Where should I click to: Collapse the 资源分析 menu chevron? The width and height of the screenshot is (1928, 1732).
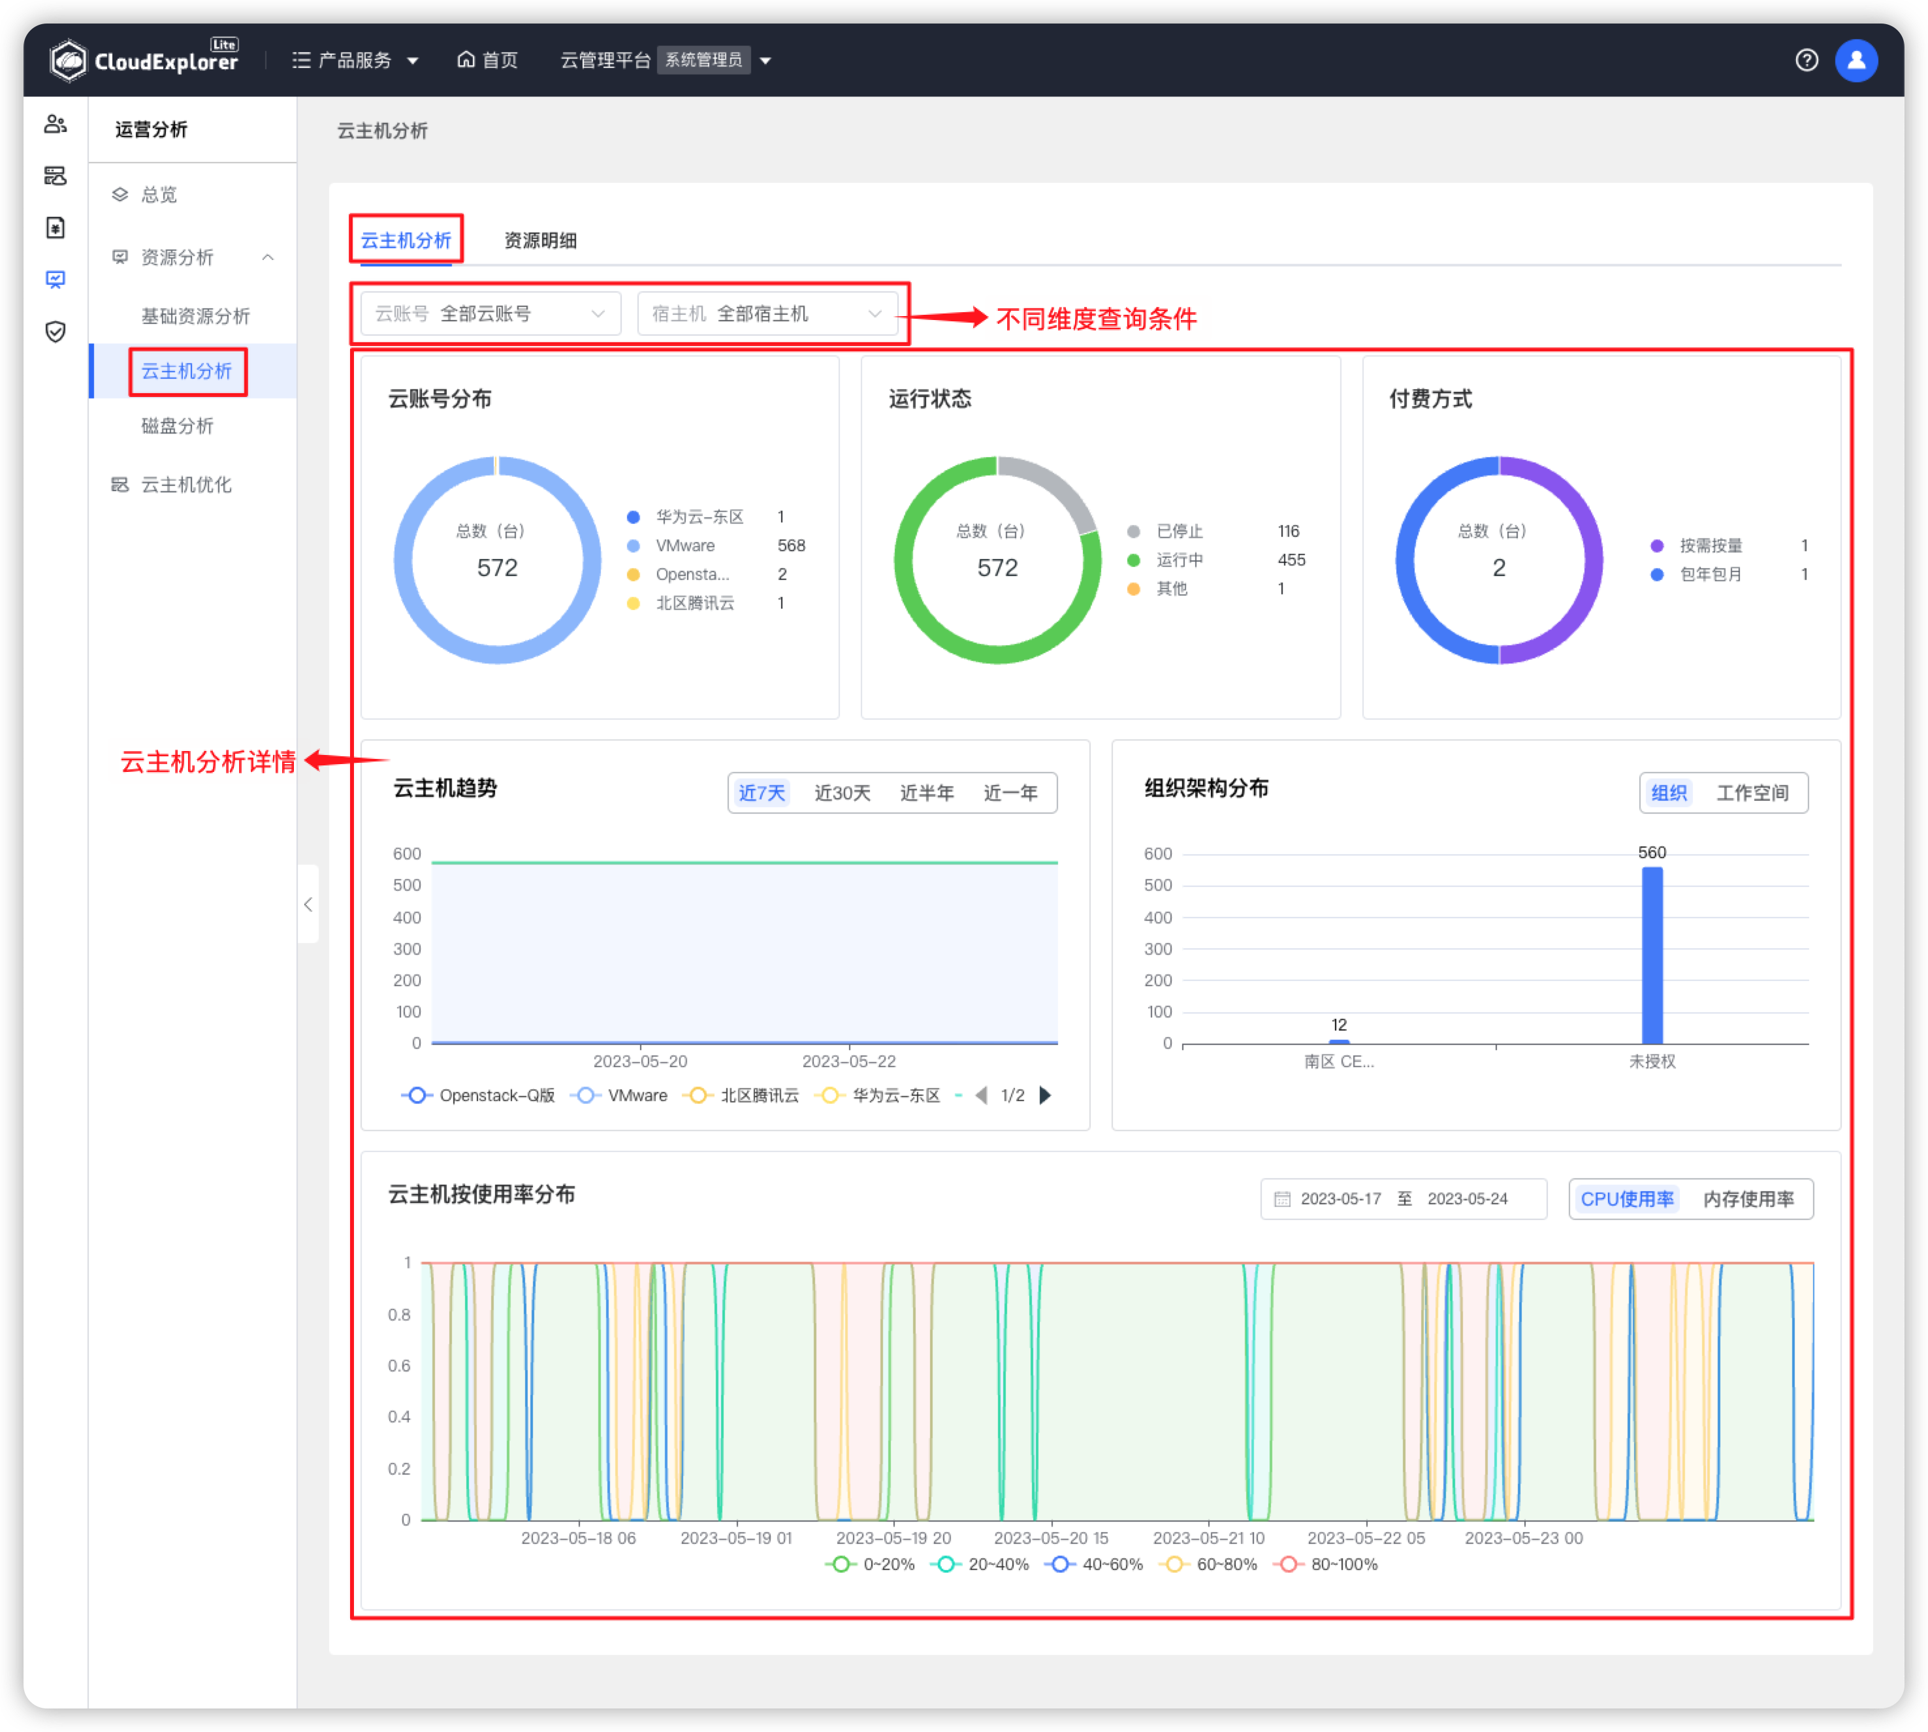click(x=267, y=257)
